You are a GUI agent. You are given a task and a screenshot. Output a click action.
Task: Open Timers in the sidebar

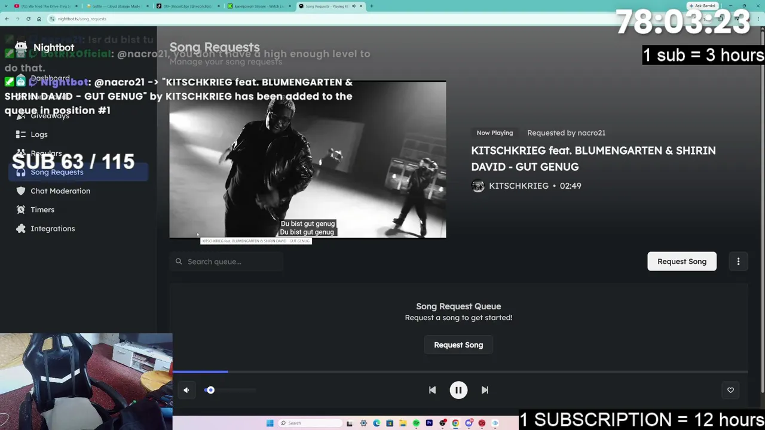(x=78, y=210)
